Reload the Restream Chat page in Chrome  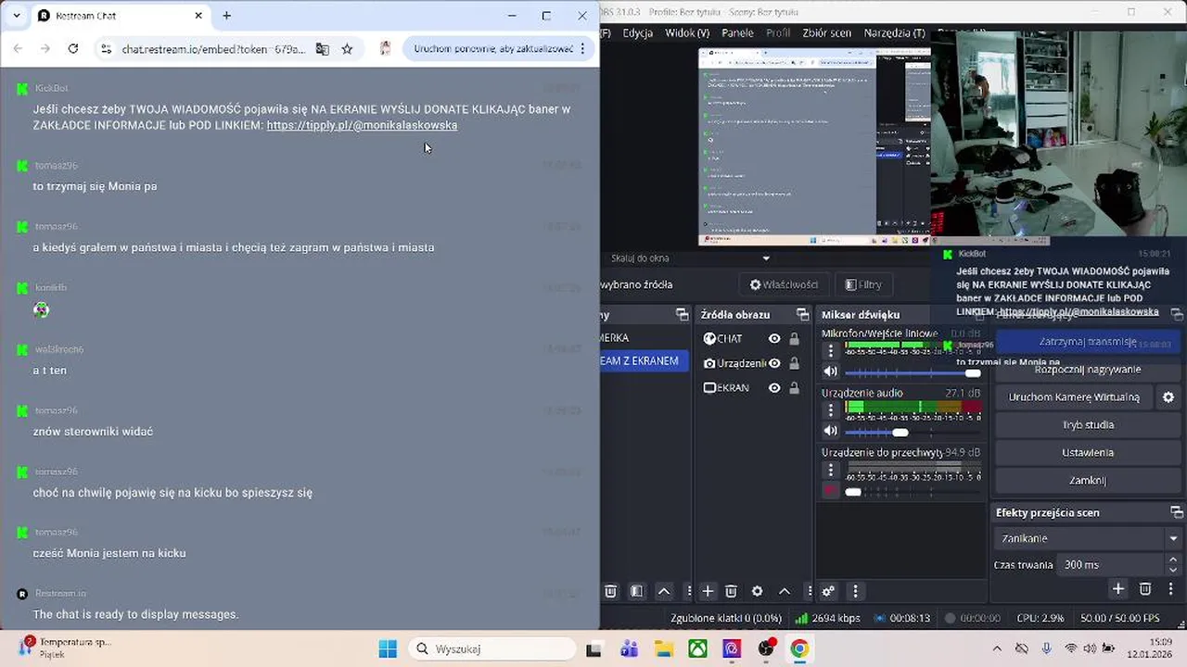tap(73, 48)
